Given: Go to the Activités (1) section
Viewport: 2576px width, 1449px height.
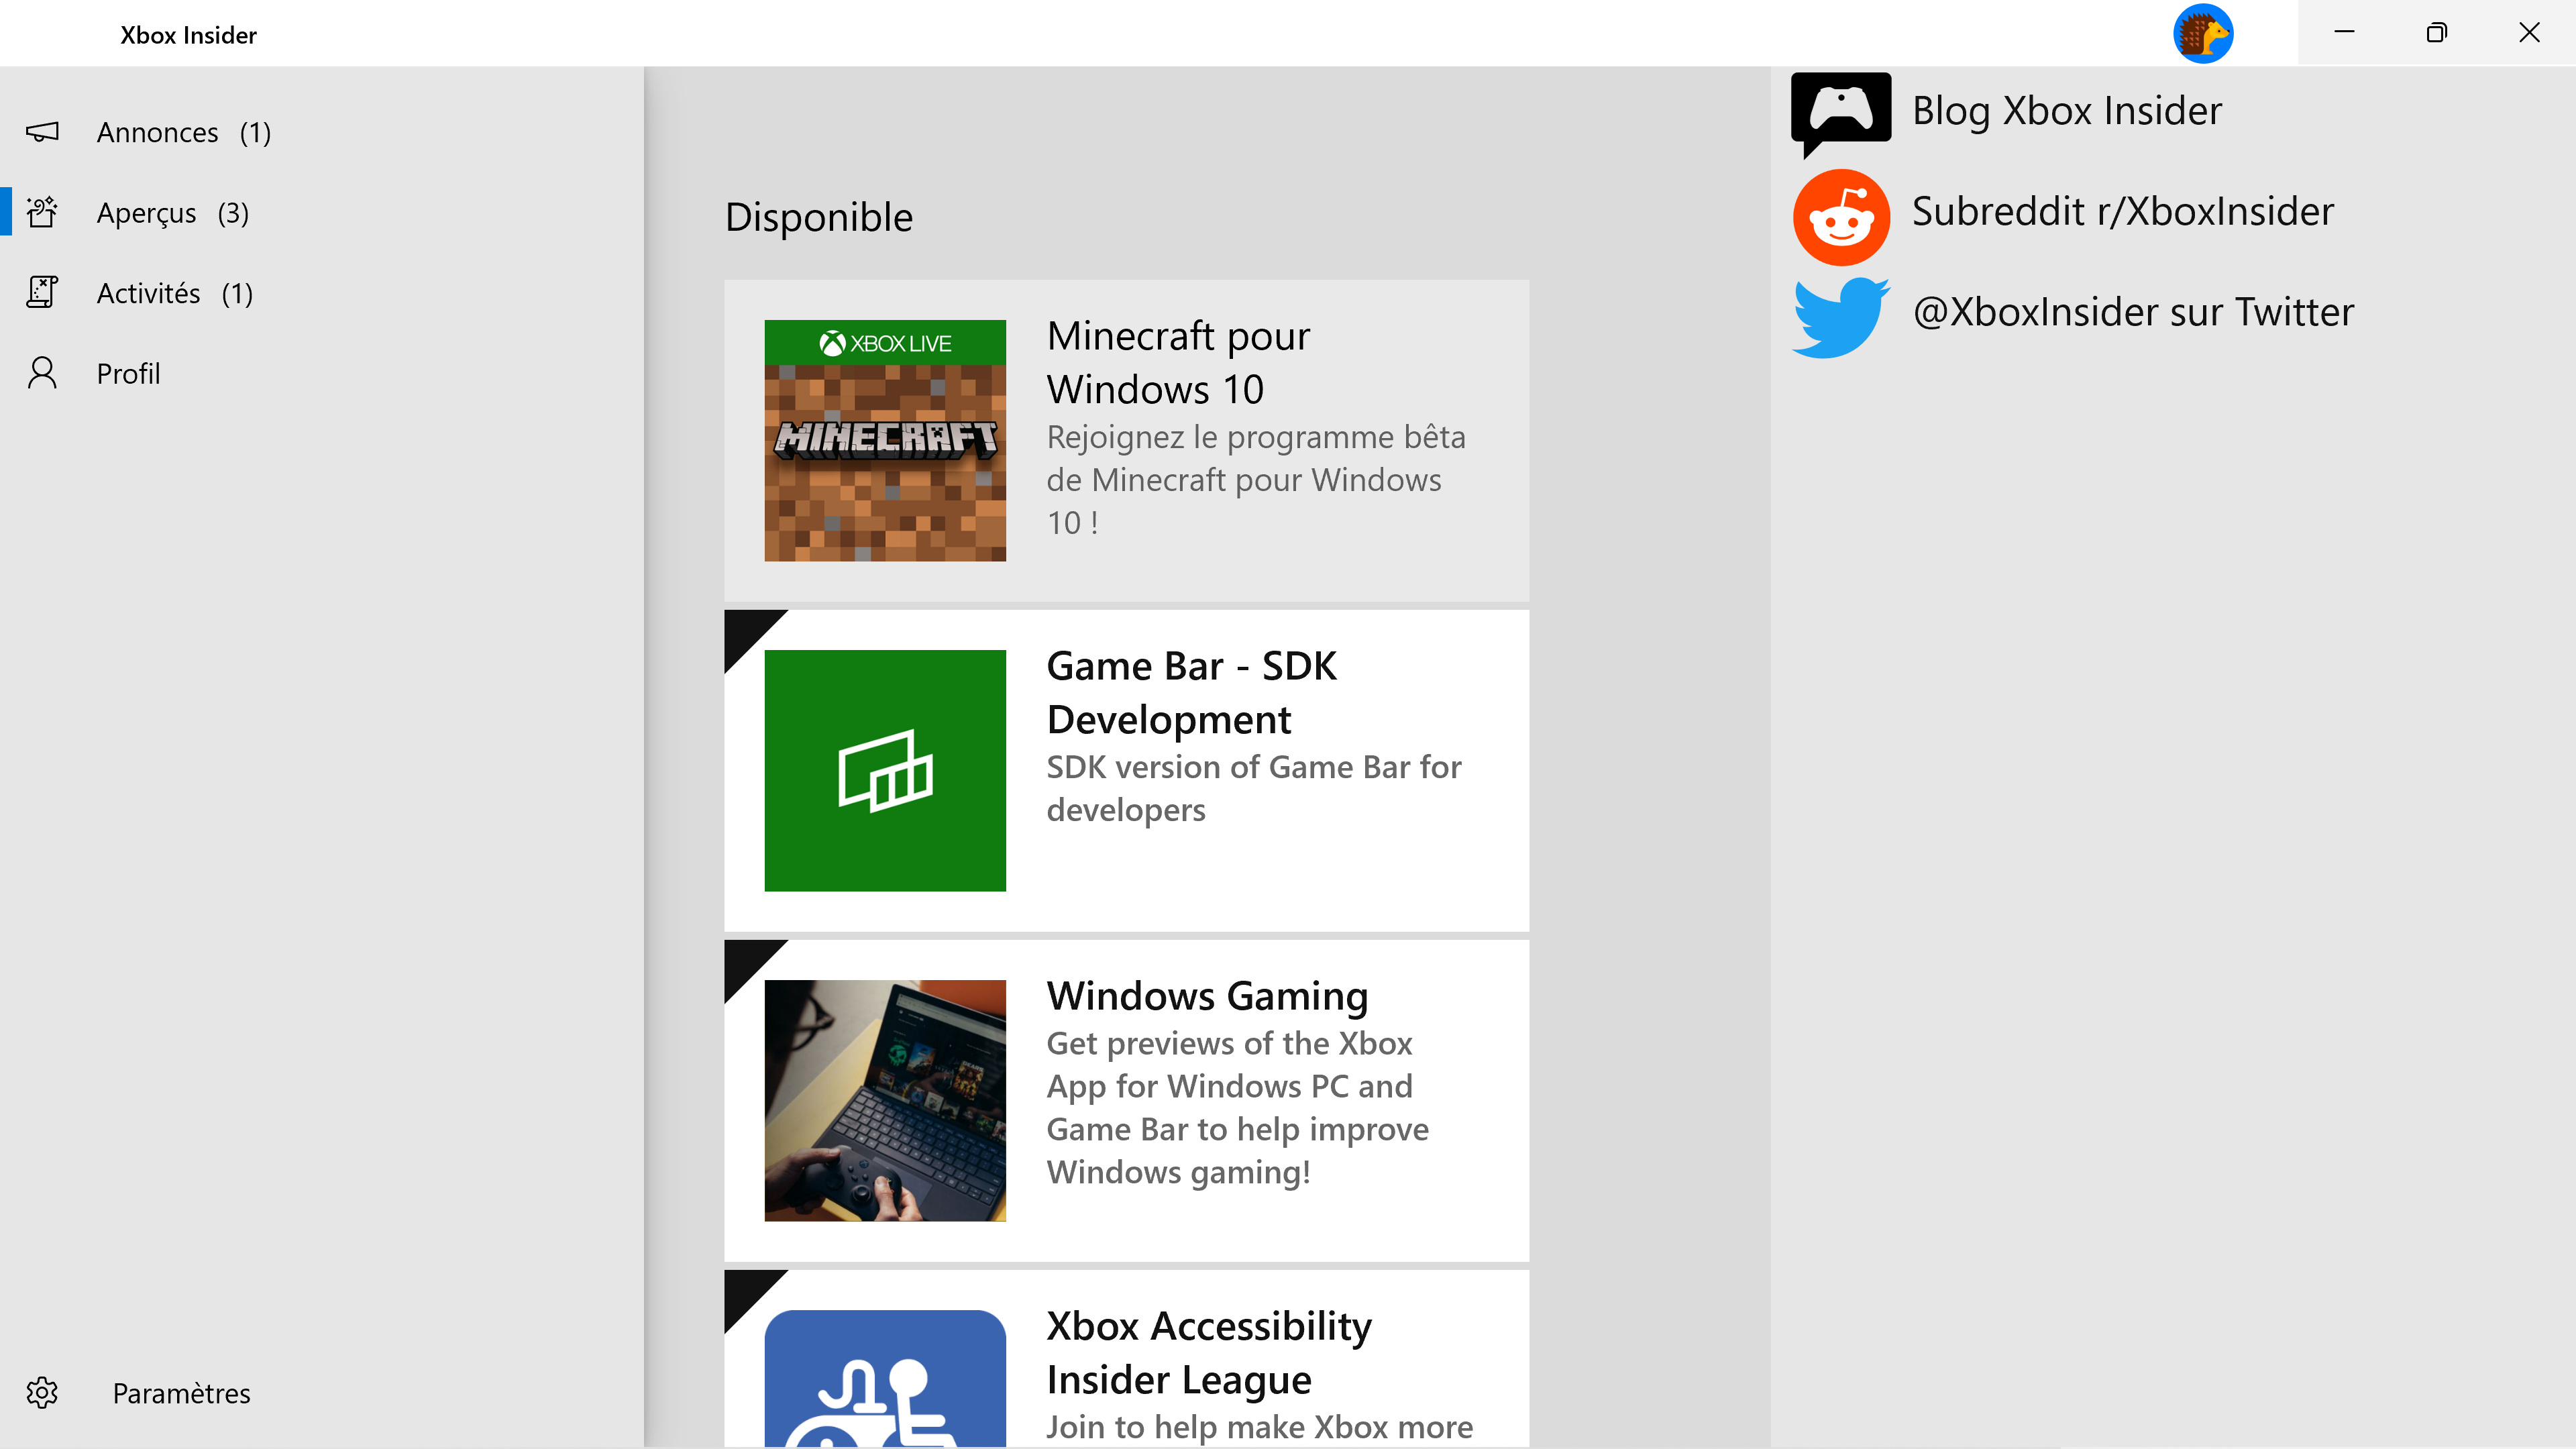Looking at the screenshot, I should click(x=175, y=293).
